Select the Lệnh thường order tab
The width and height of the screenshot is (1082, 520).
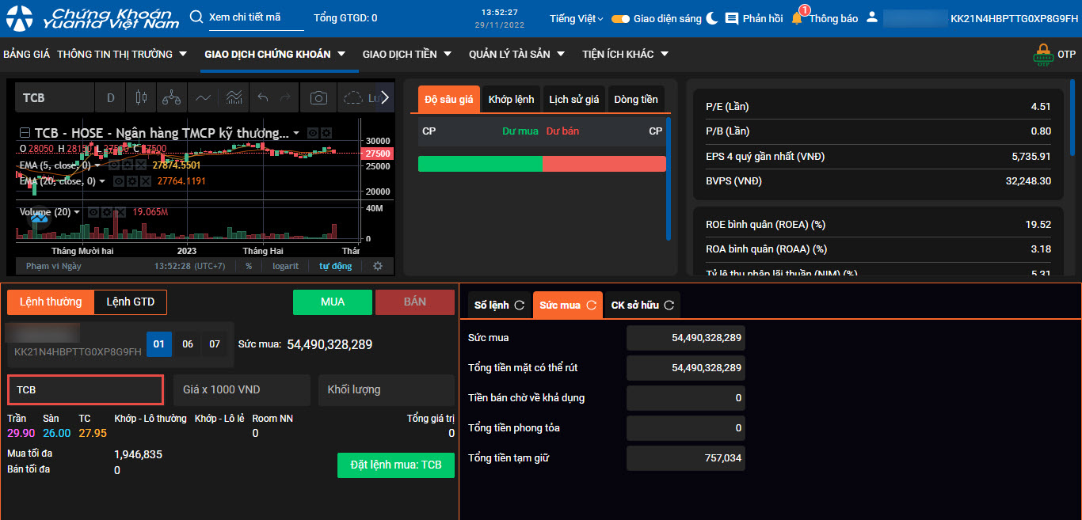coord(51,302)
